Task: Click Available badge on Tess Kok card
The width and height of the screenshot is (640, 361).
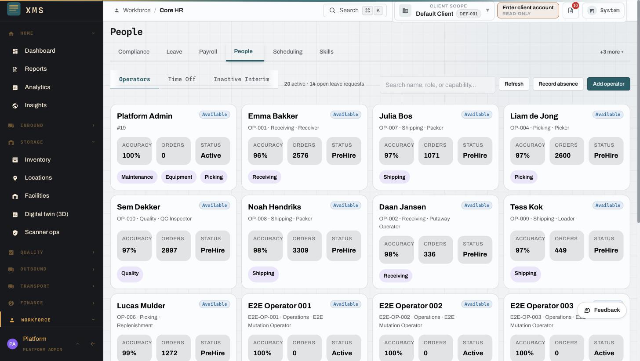Action: pyautogui.click(x=608, y=206)
